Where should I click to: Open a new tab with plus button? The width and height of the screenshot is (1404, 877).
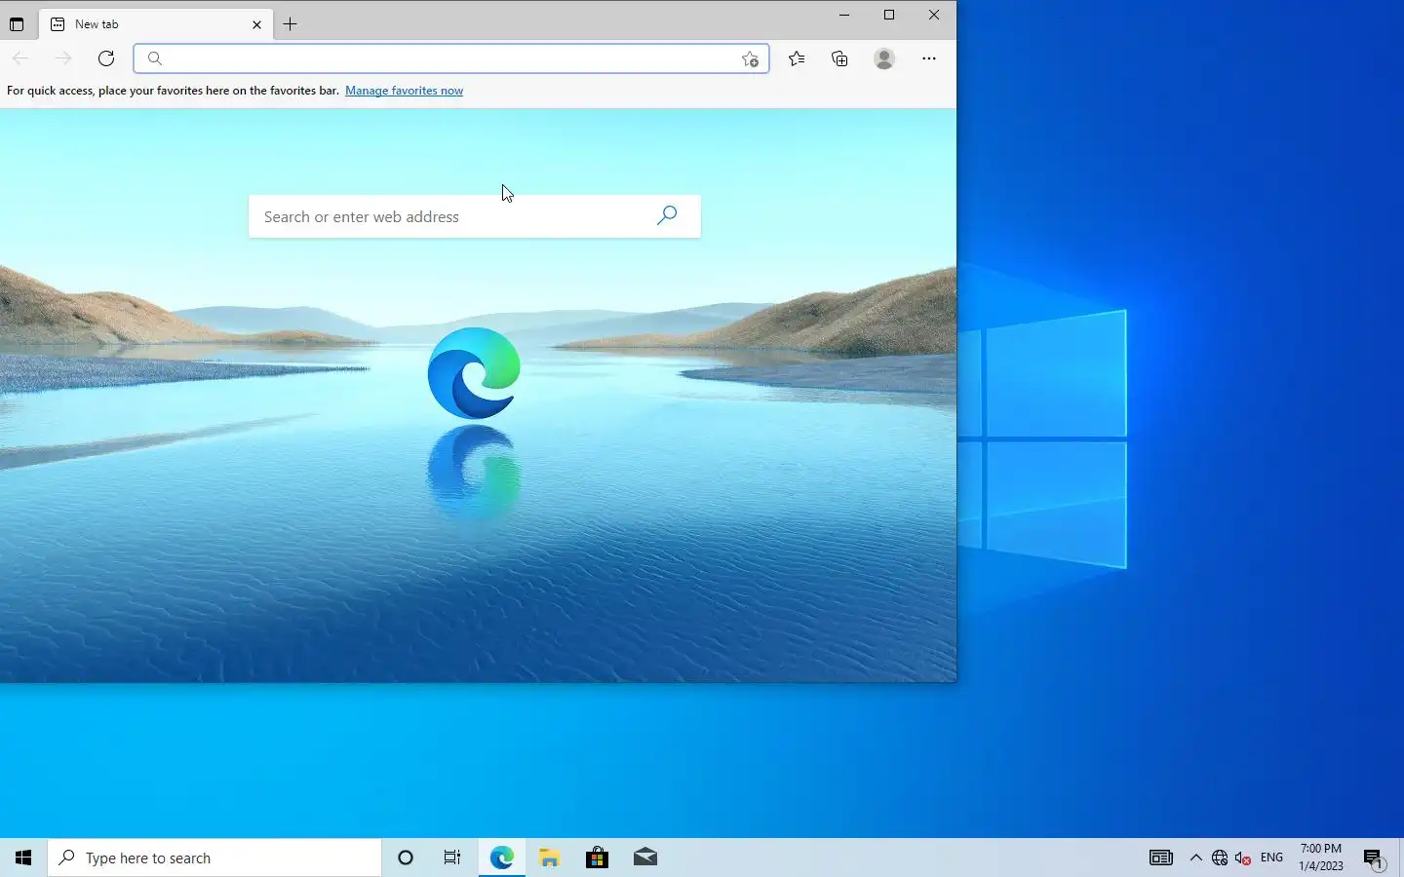(x=291, y=24)
